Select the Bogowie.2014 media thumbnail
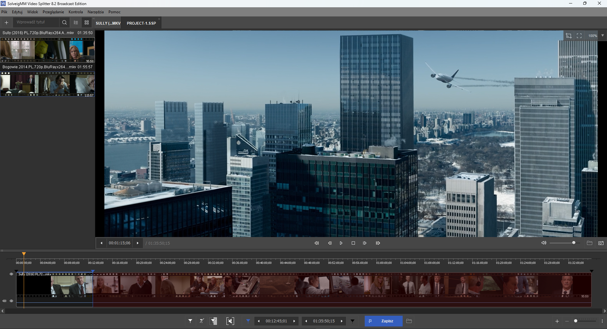Screen dimensions: 607x329 pyautogui.click(x=47, y=84)
